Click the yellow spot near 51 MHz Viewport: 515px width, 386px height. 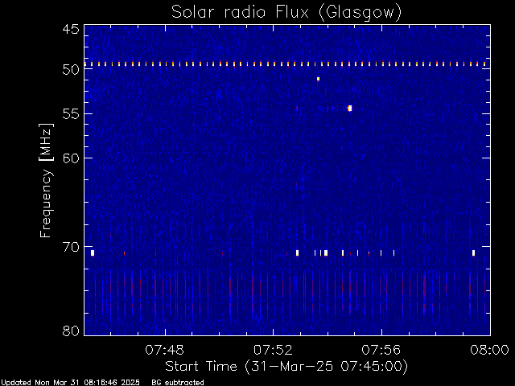(318, 79)
